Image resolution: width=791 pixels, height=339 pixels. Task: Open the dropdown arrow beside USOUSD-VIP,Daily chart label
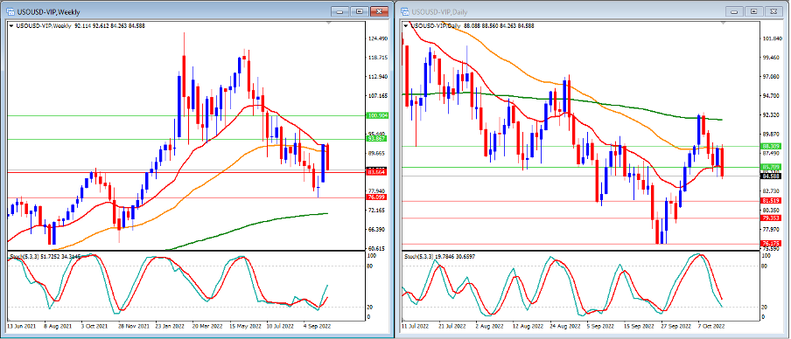tap(407, 25)
